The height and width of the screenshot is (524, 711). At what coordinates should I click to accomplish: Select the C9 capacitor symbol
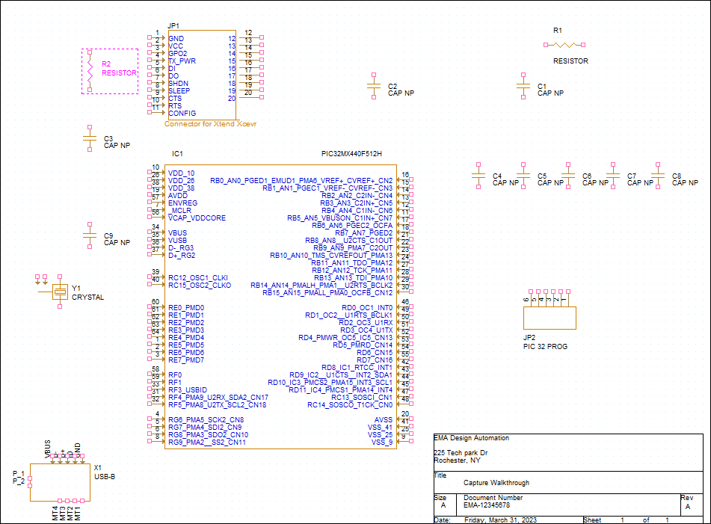90,235
